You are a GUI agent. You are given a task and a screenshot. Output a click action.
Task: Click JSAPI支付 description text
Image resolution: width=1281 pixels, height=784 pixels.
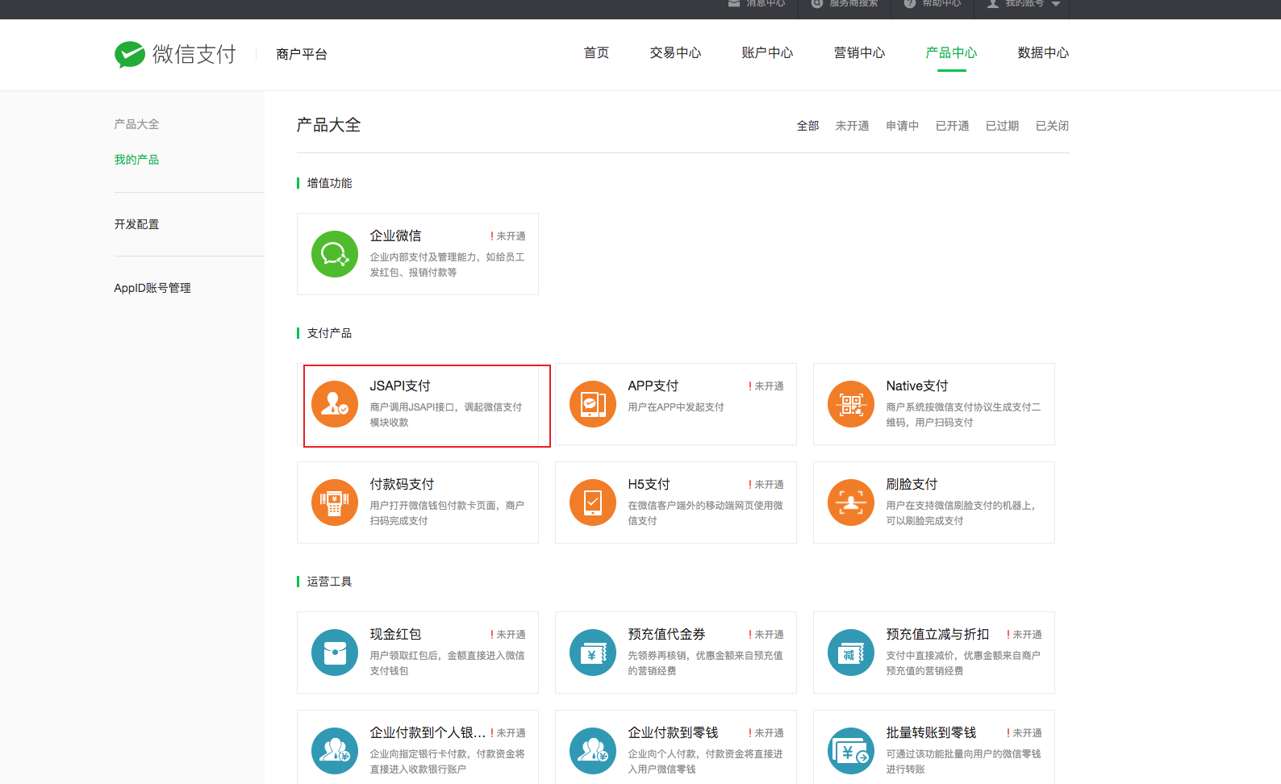446,415
